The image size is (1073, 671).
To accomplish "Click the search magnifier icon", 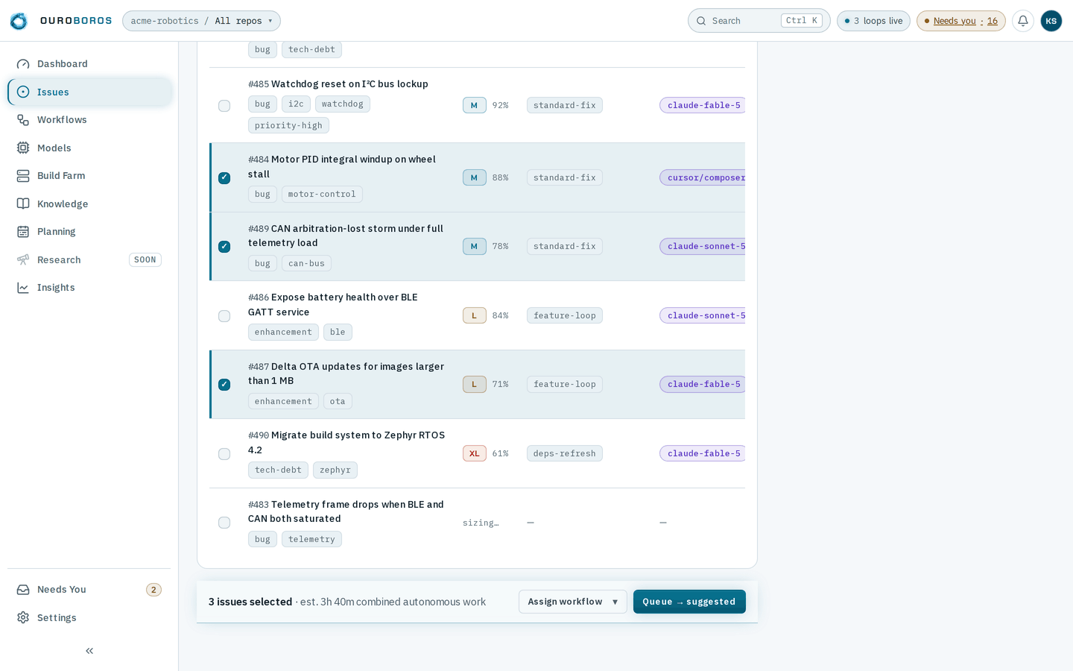I will 701,21.
